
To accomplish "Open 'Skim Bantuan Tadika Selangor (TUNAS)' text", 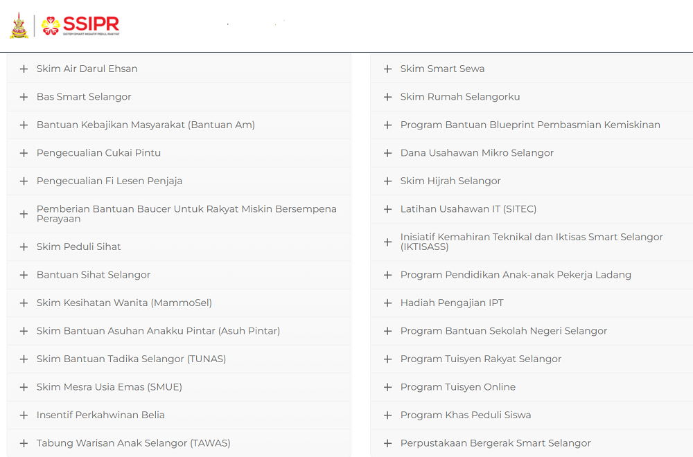I will [x=131, y=359].
